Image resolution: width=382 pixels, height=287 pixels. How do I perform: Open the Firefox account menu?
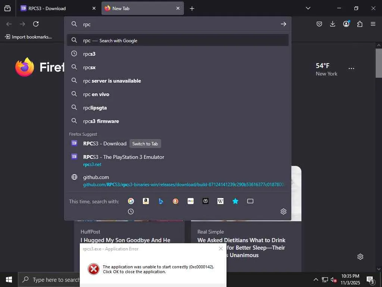[x=346, y=24]
